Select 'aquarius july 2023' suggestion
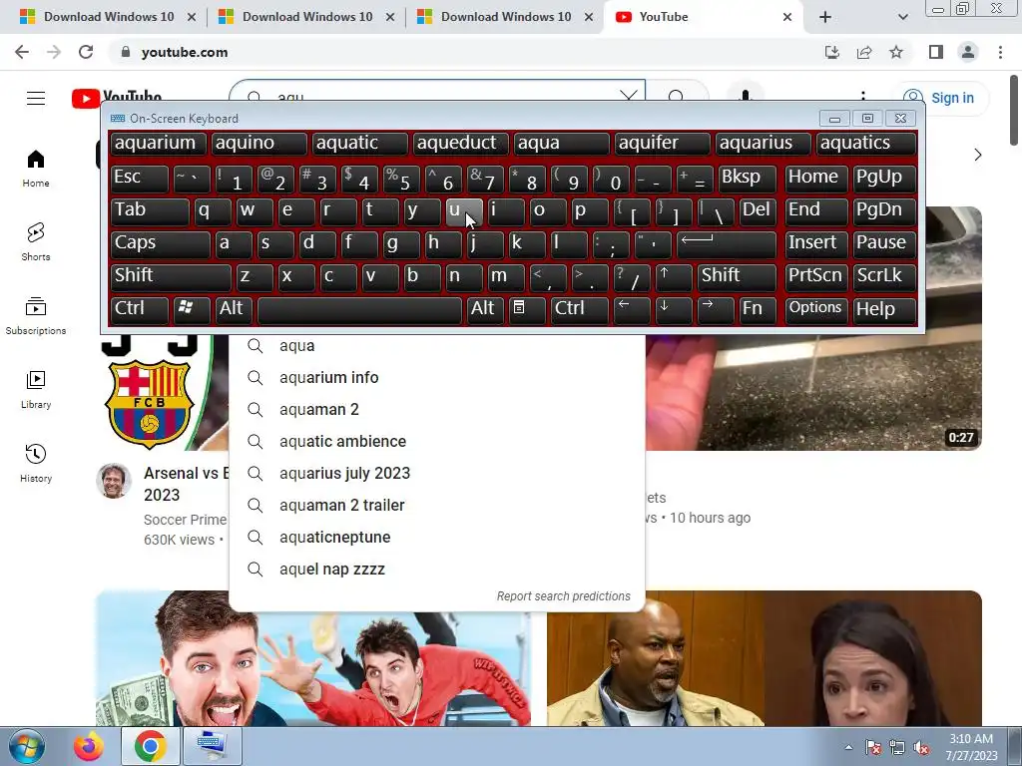 coord(437,474)
